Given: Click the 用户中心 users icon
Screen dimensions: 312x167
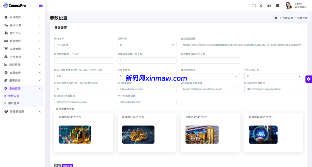Looking at the screenshot, I should click(6, 33).
